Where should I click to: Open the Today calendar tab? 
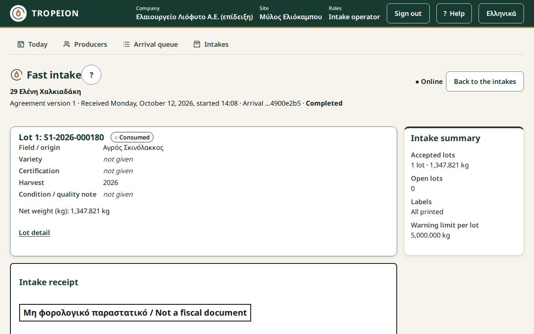(33, 44)
